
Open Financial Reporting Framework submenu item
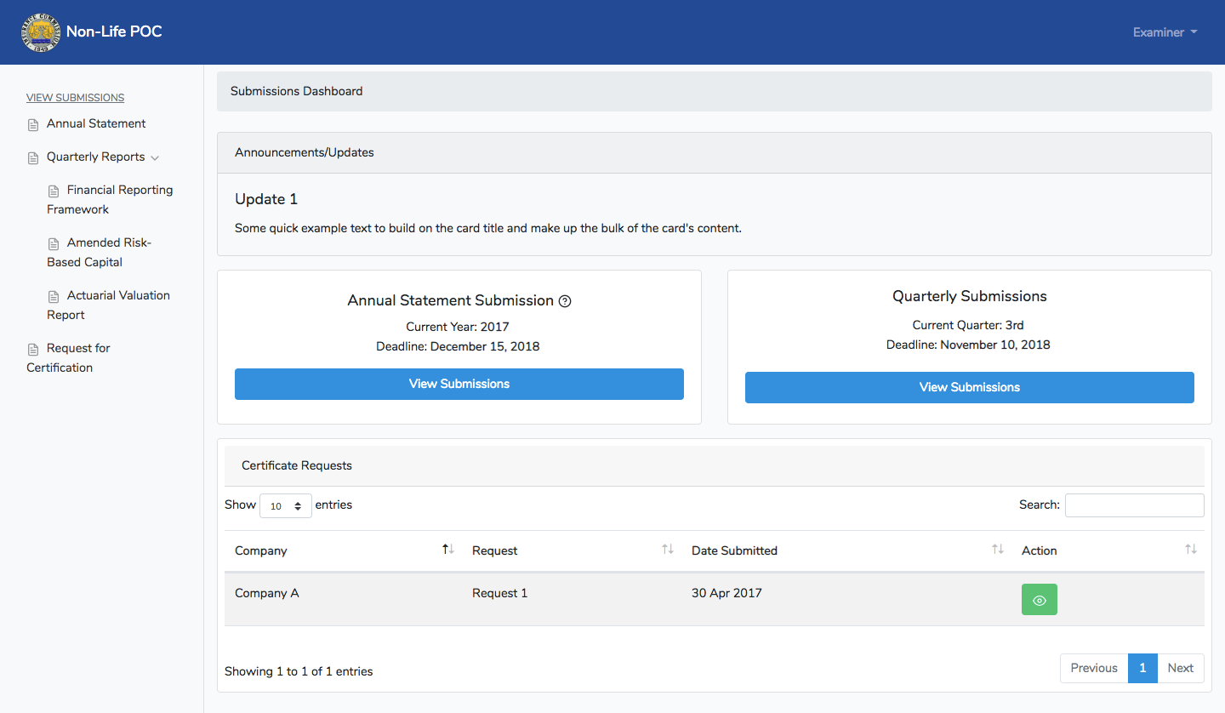tap(110, 199)
